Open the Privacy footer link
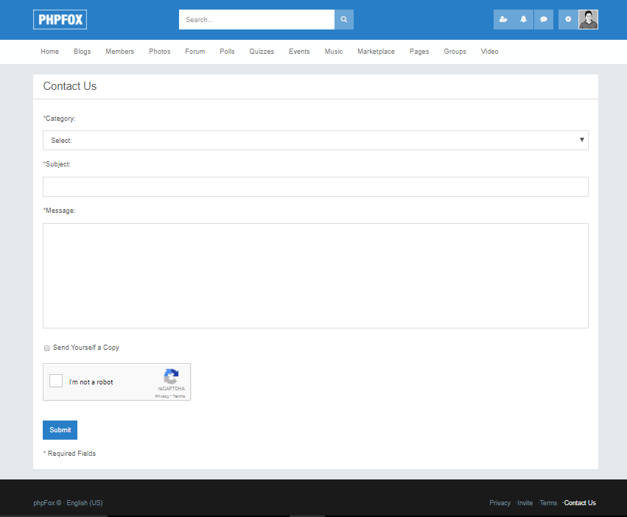Screen dimensions: 627x517 (500, 503)
